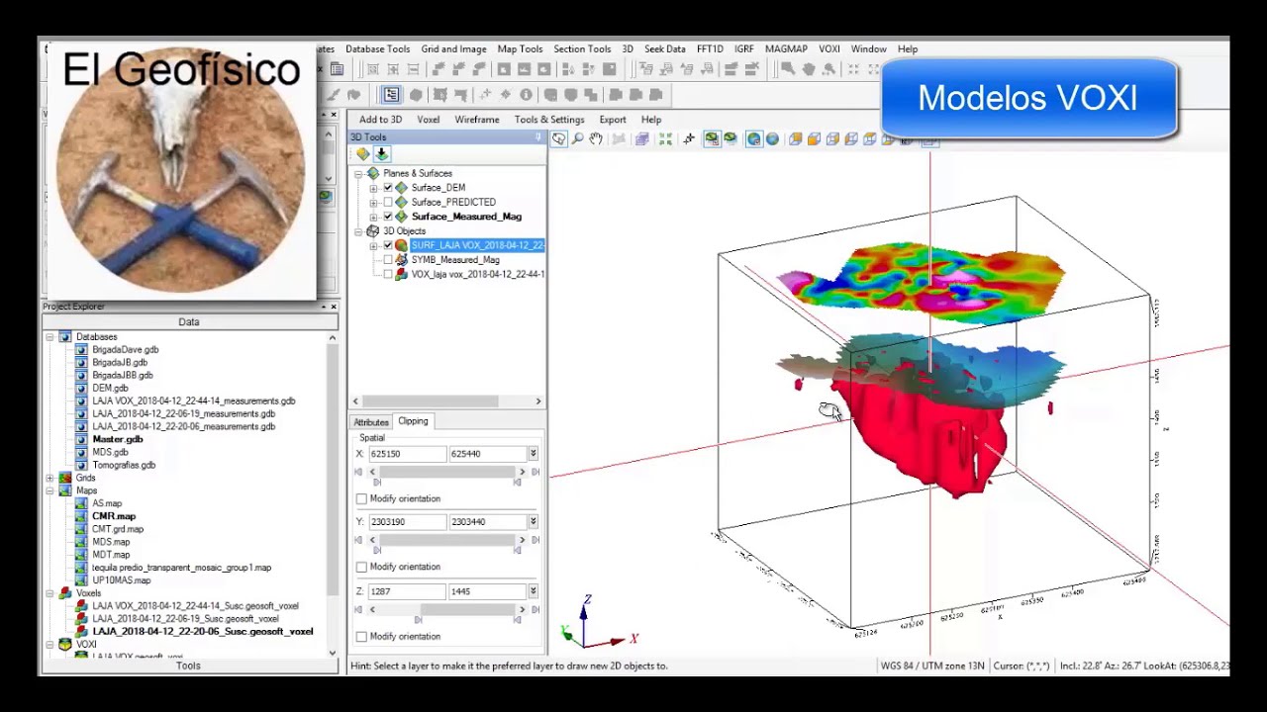Click the compass orientation icon in 3D toolbar
The image size is (1267, 712).
pyautogui.click(x=689, y=139)
